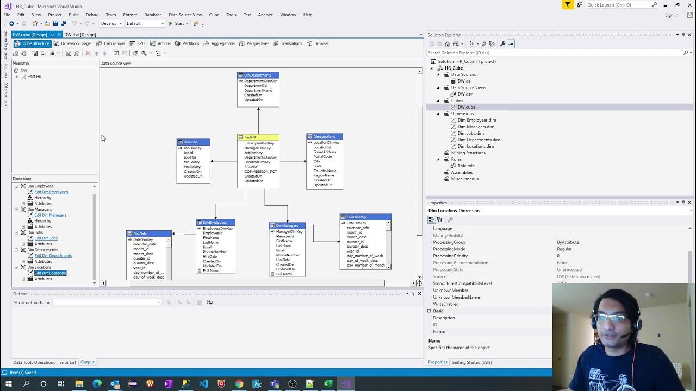
Task: Open Google Chrome from the taskbar
Action: tap(239, 384)
